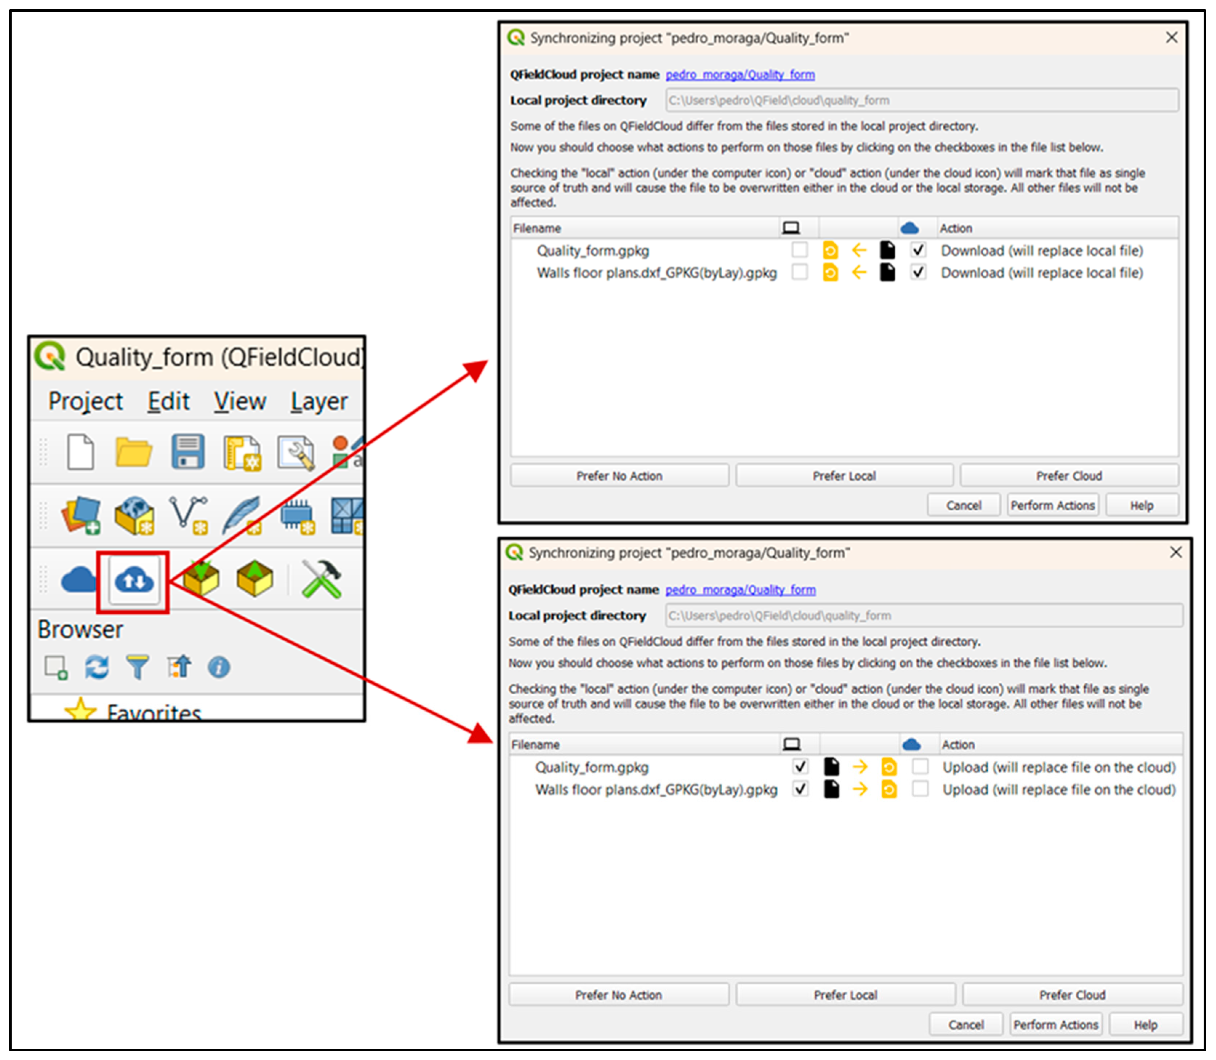The width and height of the screenshot is (1216, 1060).
Task: Check local checkbox for Quality_form.gpkg in top dialog
Action: click(x=800, y=250)
